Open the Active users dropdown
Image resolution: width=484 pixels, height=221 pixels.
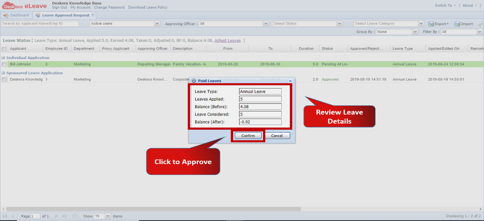157,24
